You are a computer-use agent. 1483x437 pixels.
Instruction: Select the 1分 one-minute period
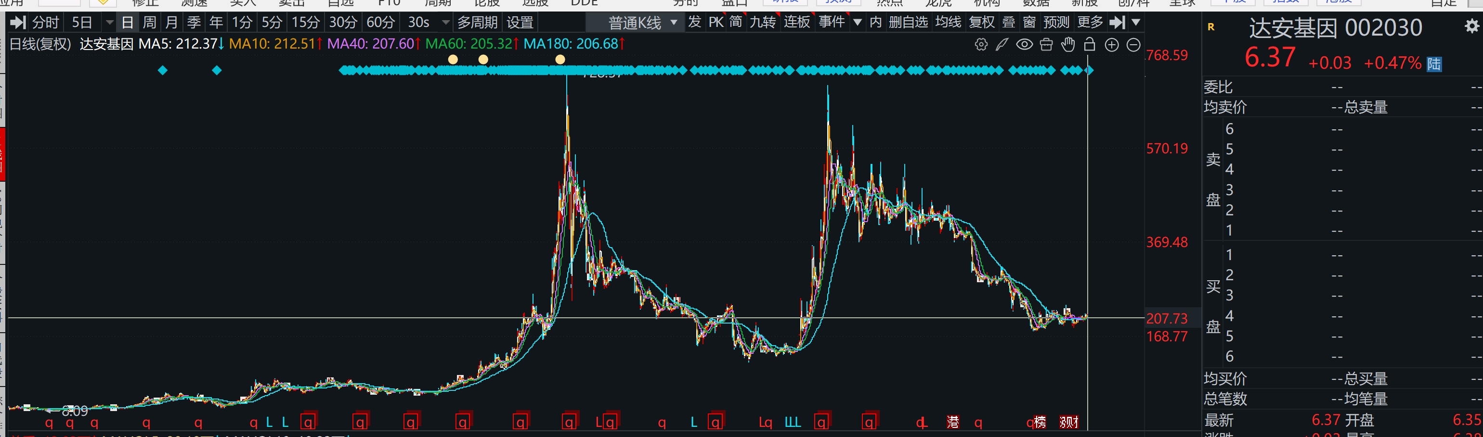pyautogui.click(x=242, y=23)
